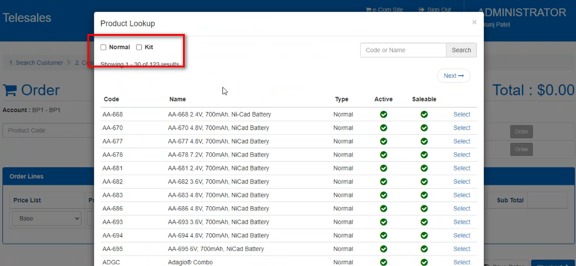Tick the Normal product type checkbox
The image size is (576, 266).
pyautogui.click(x=104, y=47)
